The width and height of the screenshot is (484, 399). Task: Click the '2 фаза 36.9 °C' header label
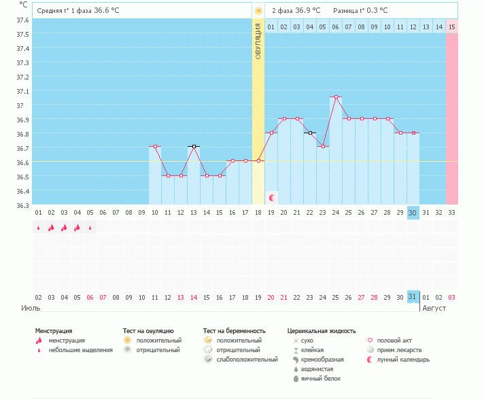pos(296,11)
